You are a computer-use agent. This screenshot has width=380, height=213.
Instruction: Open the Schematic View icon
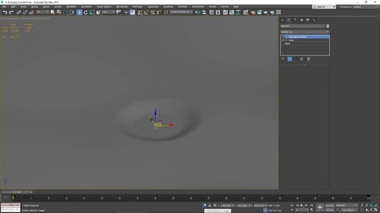238,12
